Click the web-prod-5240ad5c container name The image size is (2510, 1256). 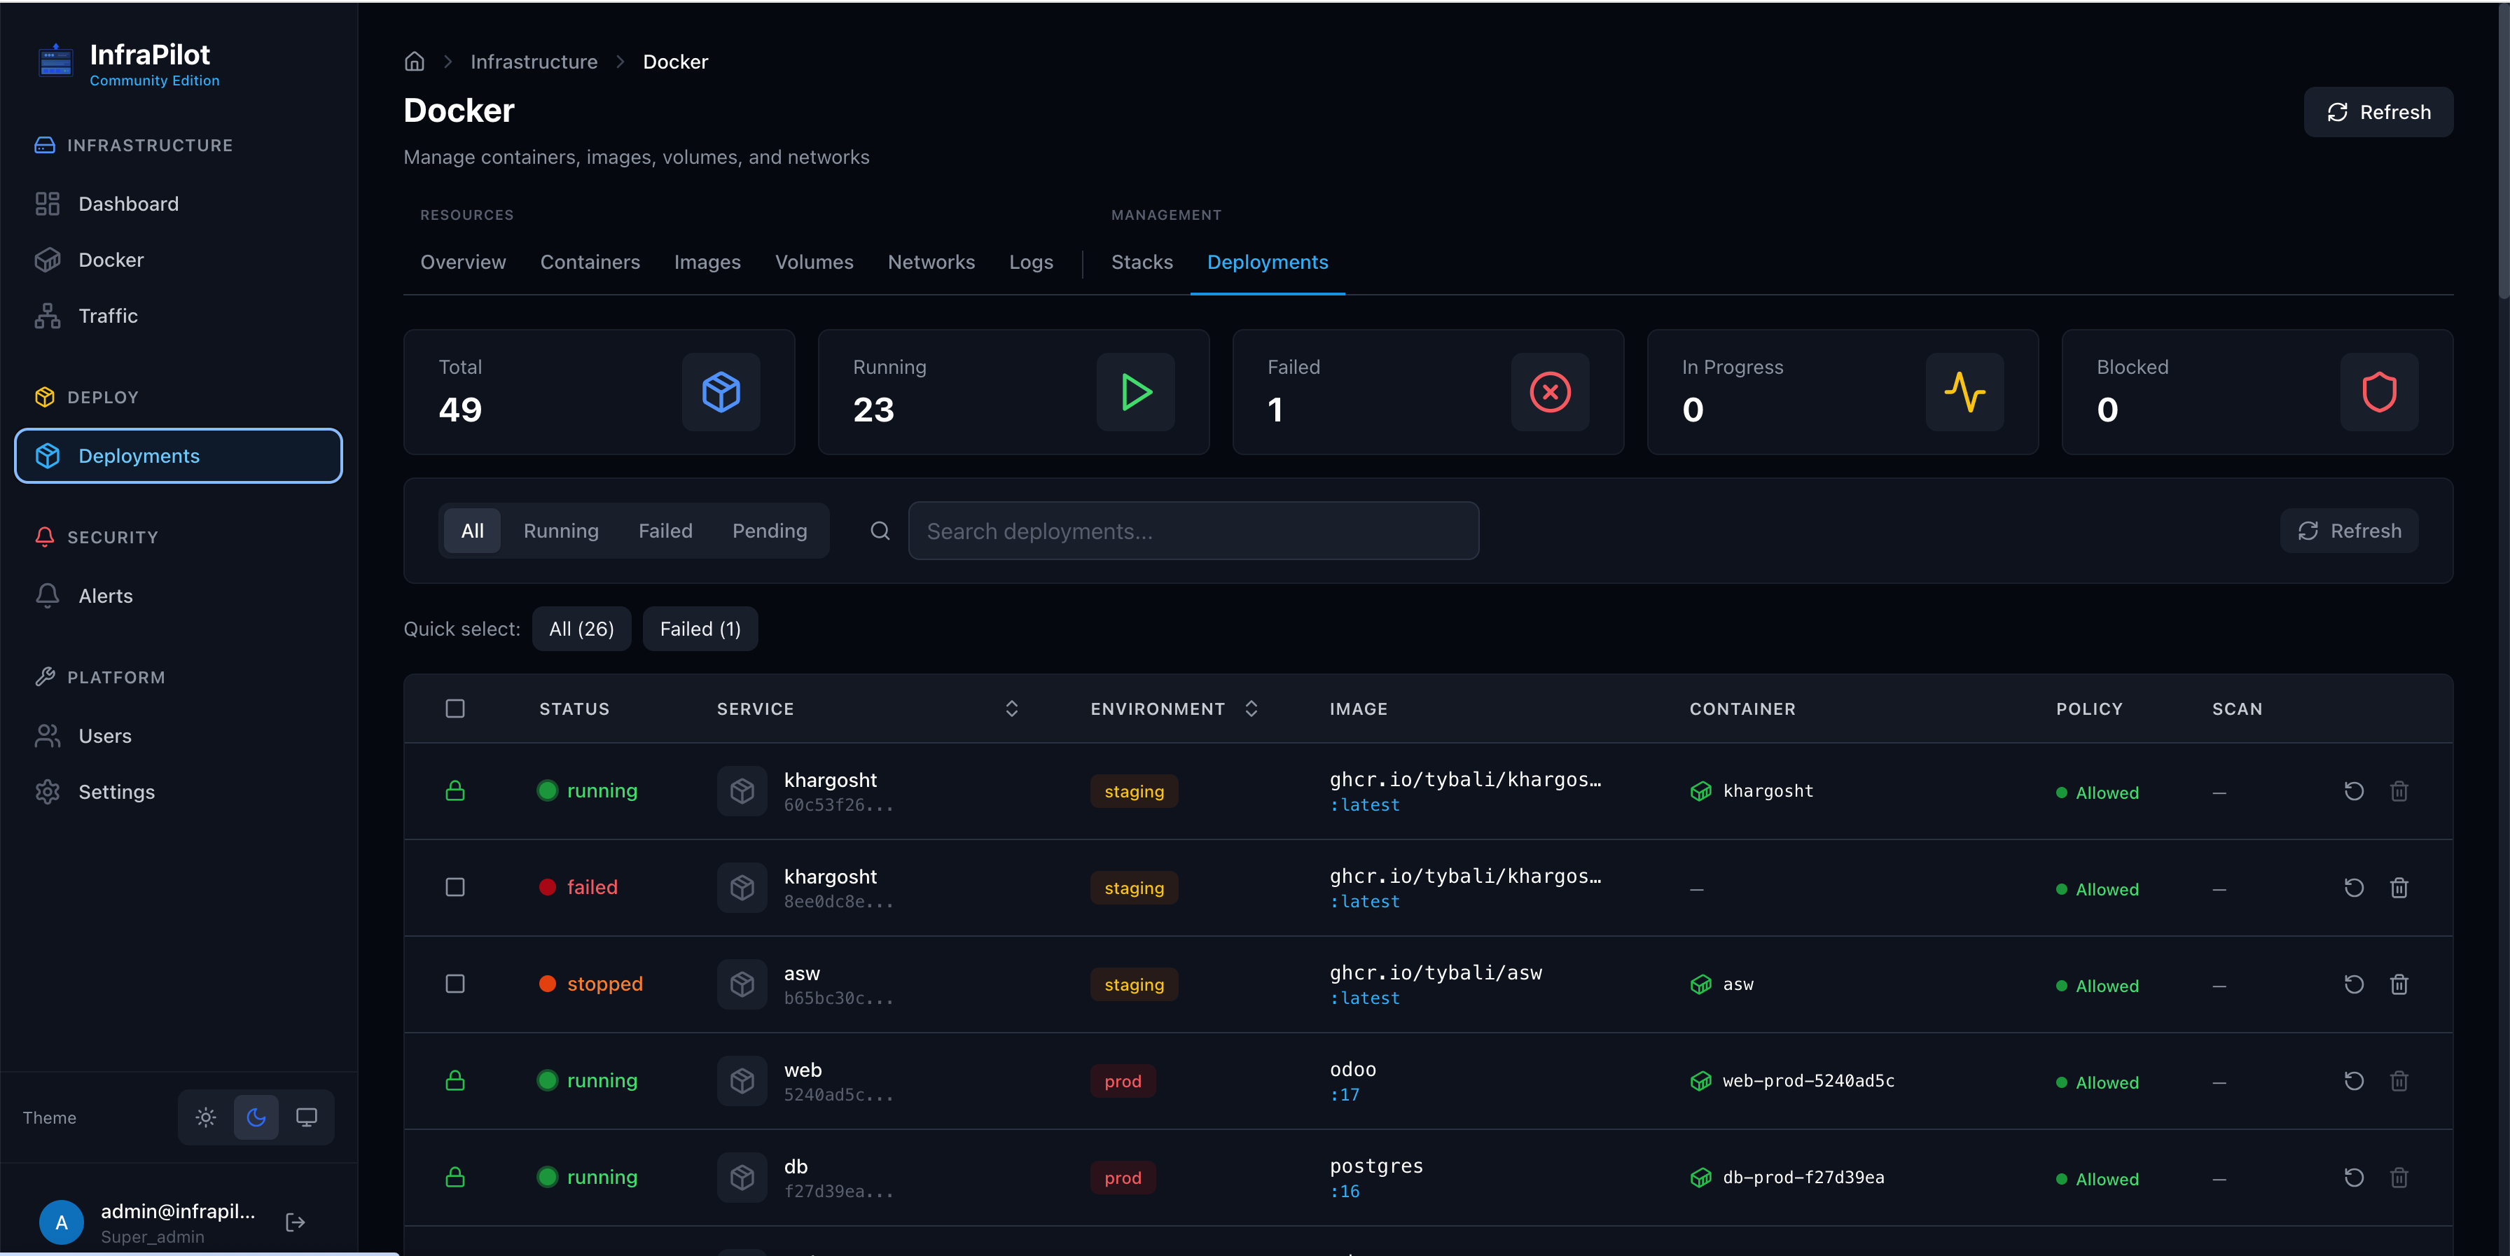1808,1080
